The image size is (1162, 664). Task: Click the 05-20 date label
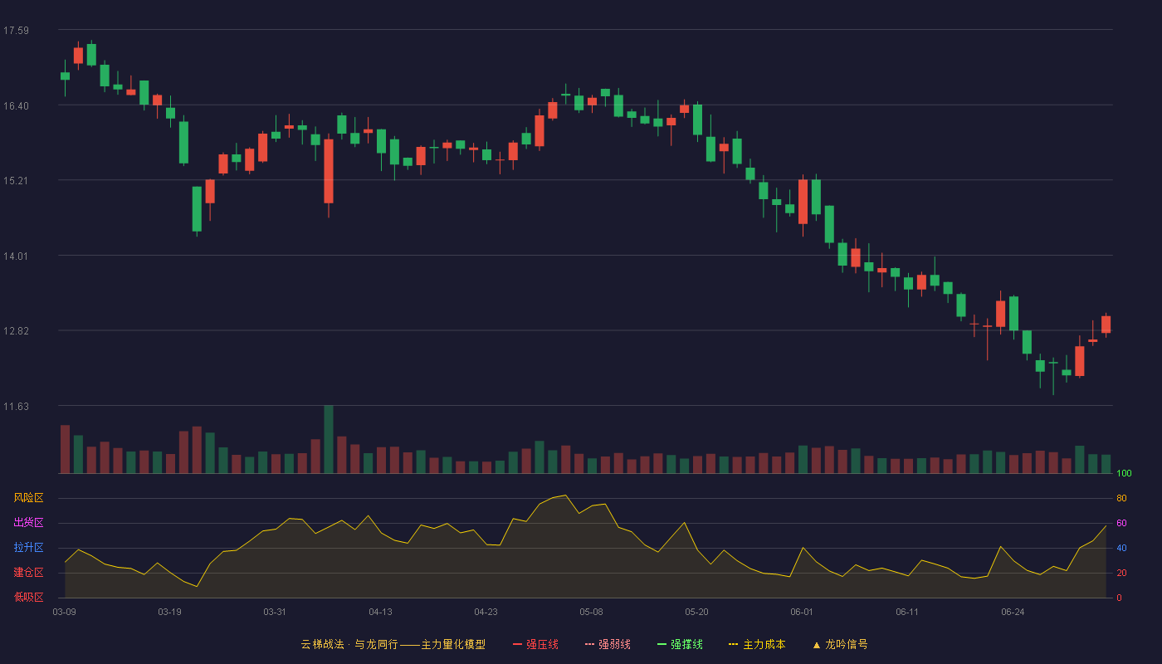point(696,612)
